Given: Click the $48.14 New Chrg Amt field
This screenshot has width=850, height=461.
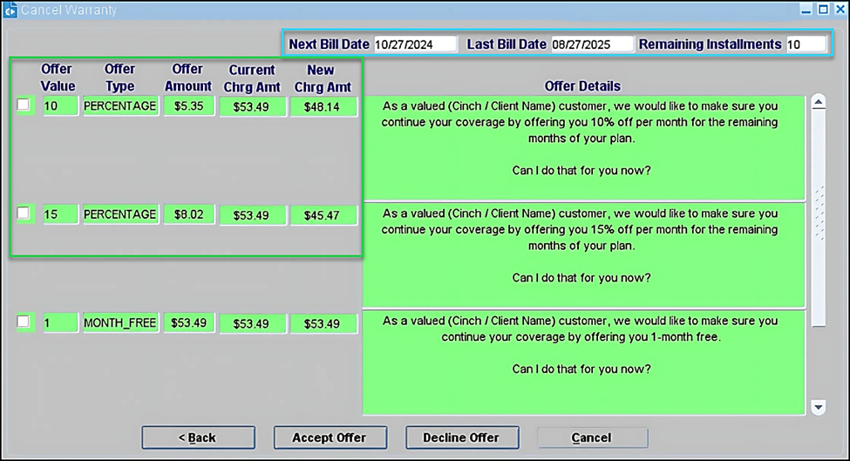Looking at the screenshot, I should 323,106.
